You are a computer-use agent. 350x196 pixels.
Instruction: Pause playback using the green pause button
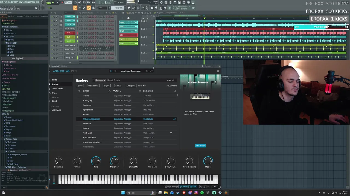[x=53, y=2]
